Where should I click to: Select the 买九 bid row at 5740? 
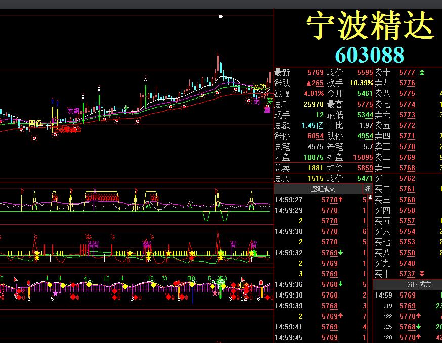pos(408,263)
